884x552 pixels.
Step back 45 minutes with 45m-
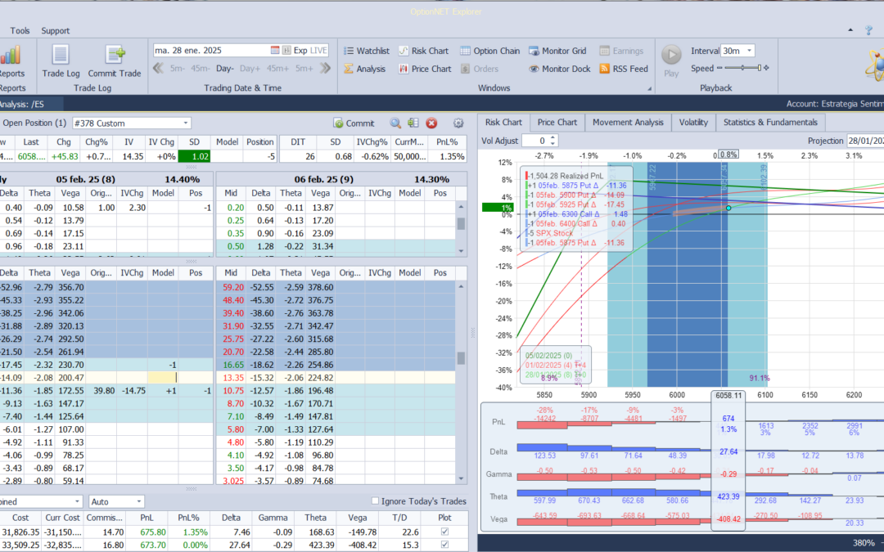[x=201, y=68]
